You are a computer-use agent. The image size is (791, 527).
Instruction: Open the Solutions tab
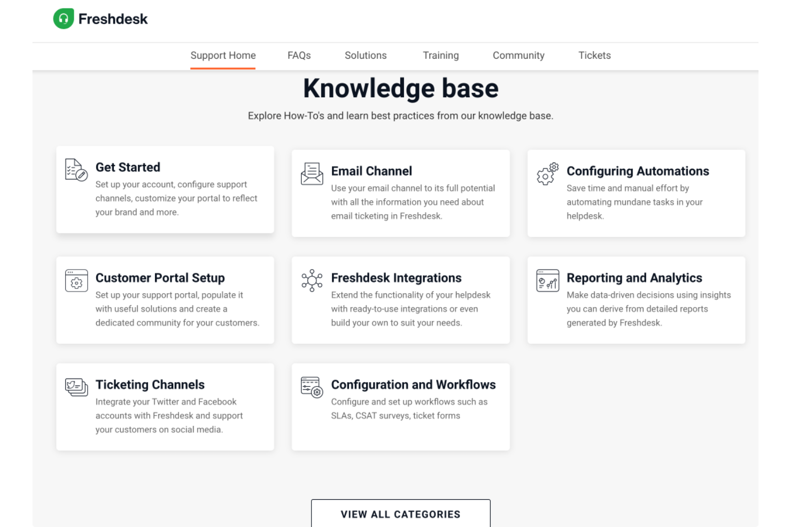pyautogui.click(x=365, y=56)
